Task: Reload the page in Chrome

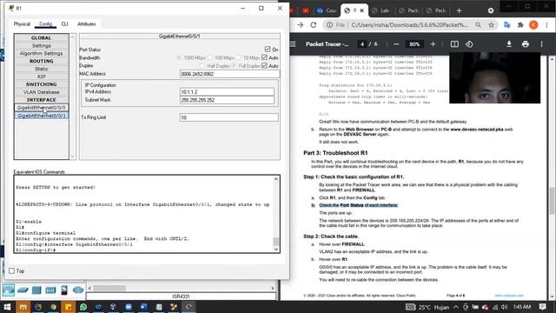Action: [x=313, y=25]
